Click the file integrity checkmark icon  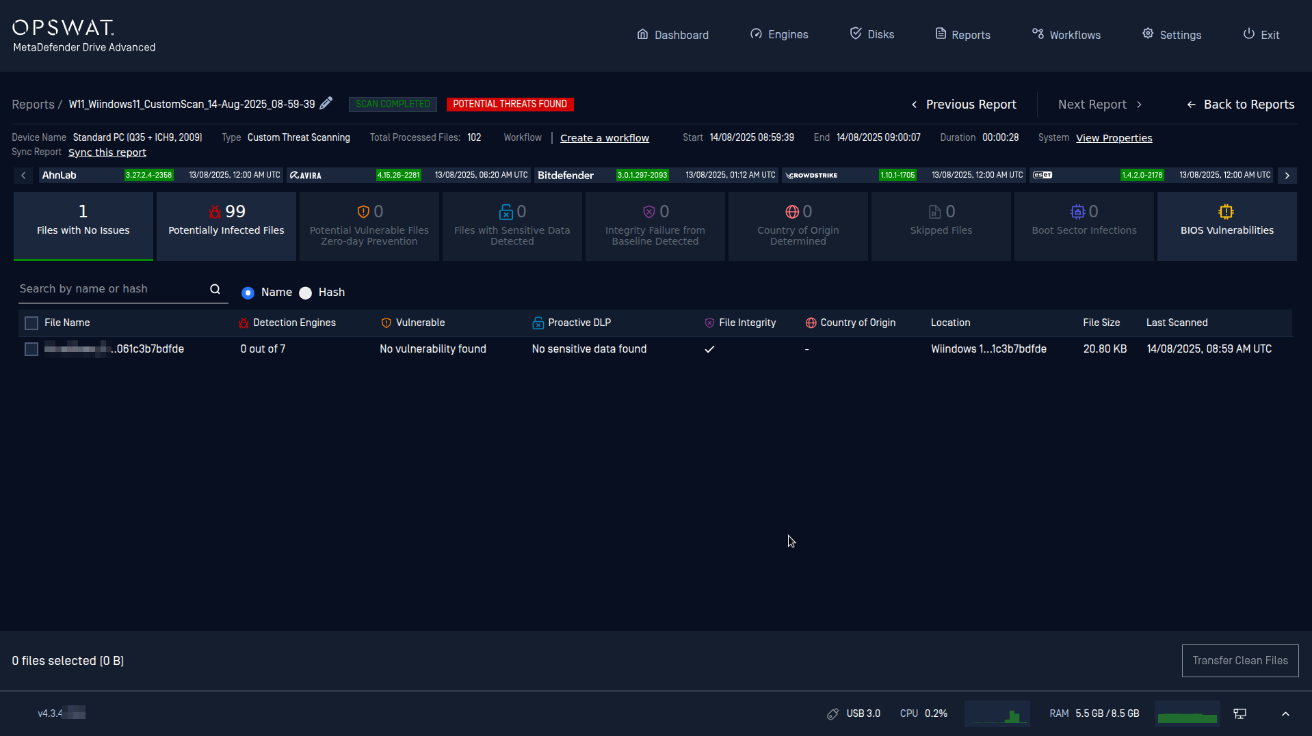coord(709,349)
